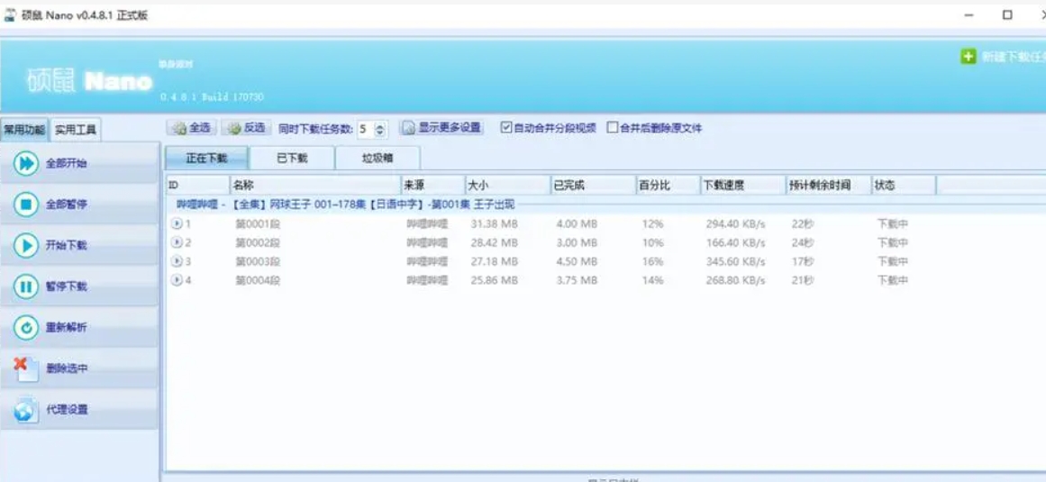Sort by the 名称 column header
The height and width of the screenshot is (482, 1046).
[314, 186]
